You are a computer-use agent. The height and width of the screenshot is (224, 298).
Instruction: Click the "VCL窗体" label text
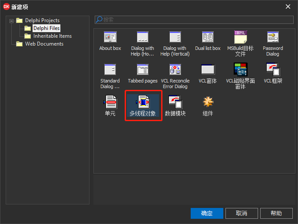(x=208, y=81)
